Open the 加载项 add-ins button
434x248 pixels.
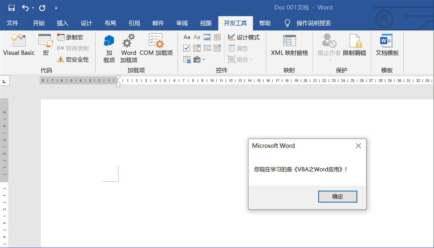(109, 49)
